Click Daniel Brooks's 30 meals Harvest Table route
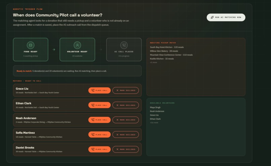271x166 pixels. (x=39, y=152)
